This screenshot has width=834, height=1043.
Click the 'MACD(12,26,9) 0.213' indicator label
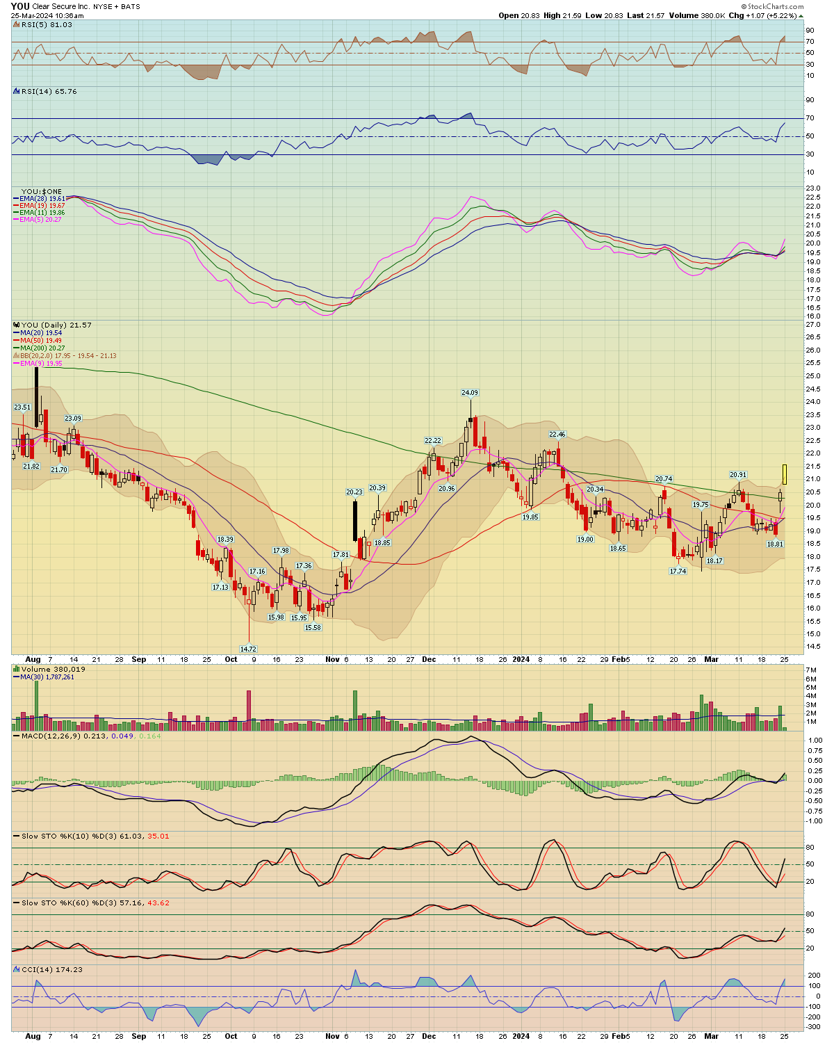pos(65,736)
